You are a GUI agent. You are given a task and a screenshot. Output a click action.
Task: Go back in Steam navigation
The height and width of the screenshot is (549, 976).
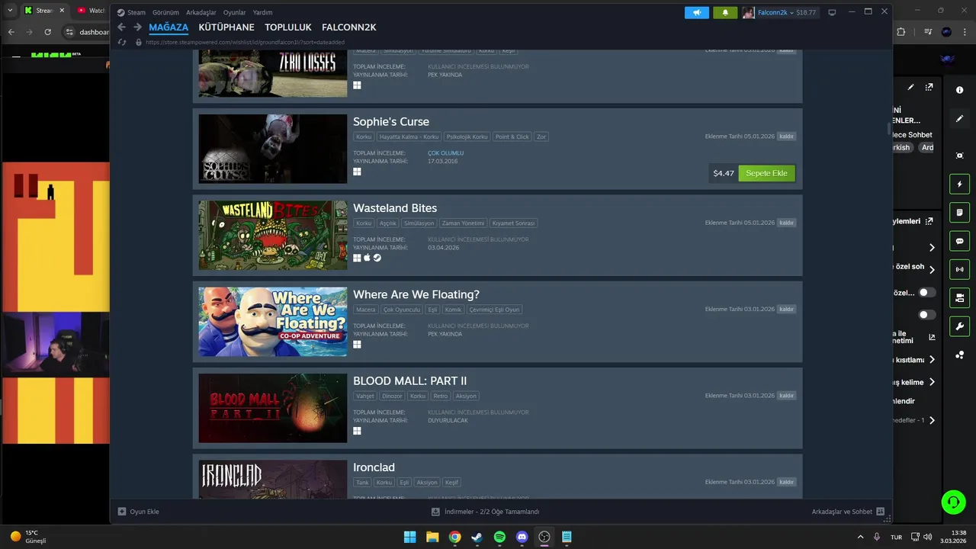pyautogui.click(x=121, y=27)
